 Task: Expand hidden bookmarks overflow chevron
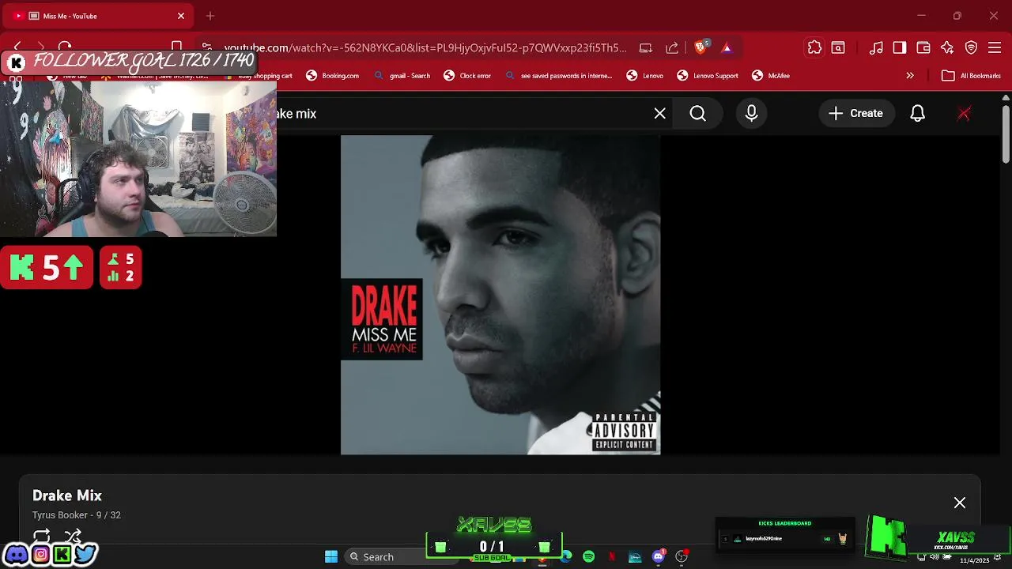(x=910, y=76)
